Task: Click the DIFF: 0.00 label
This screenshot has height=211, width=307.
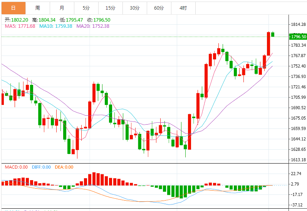Action: (41, 167)
